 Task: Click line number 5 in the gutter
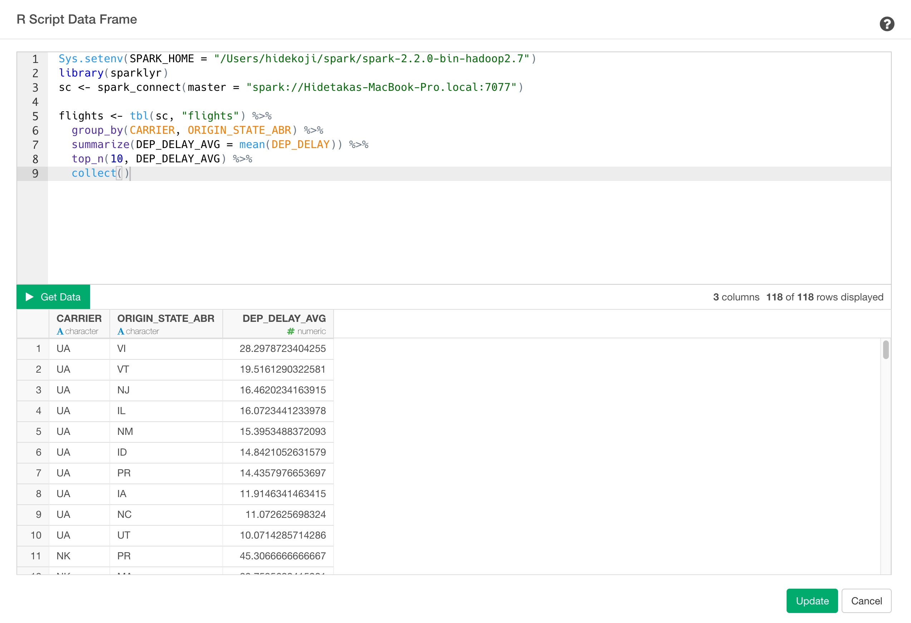pyautogui.click(x=35, y=116)
